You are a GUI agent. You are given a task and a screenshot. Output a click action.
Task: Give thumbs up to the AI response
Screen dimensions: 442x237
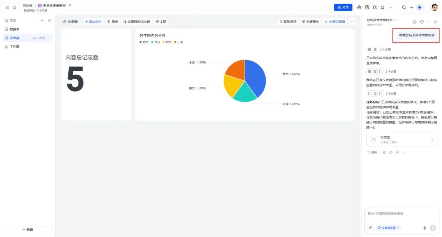tap(391, 152)
